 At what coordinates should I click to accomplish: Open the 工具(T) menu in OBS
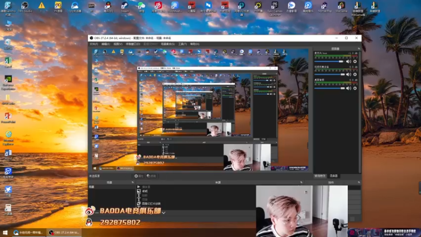point(183,44)
